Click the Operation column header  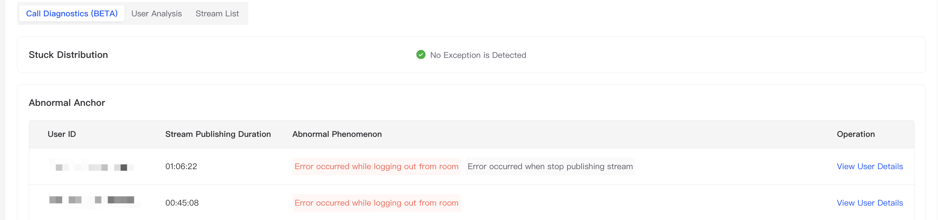pyautogui.click(x=855, y=134)
